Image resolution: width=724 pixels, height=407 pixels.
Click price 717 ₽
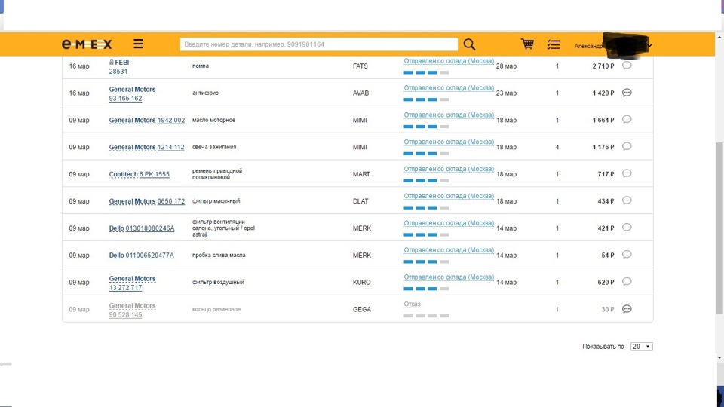click(606, 174)
